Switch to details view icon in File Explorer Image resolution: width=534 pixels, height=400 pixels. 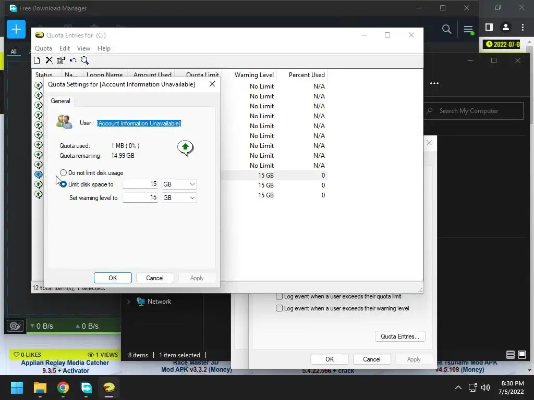(510, 355)
